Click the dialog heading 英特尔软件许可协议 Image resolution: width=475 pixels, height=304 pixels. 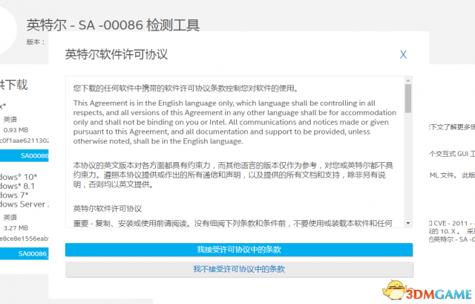117,54
